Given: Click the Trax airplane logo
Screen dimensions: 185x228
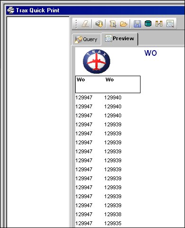Looking at the screenshot, I should click(97, 61).
